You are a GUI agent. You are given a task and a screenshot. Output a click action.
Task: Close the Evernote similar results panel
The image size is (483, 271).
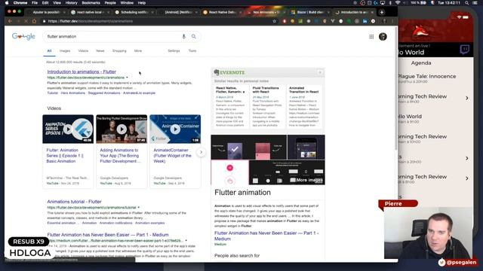(320, 72)
